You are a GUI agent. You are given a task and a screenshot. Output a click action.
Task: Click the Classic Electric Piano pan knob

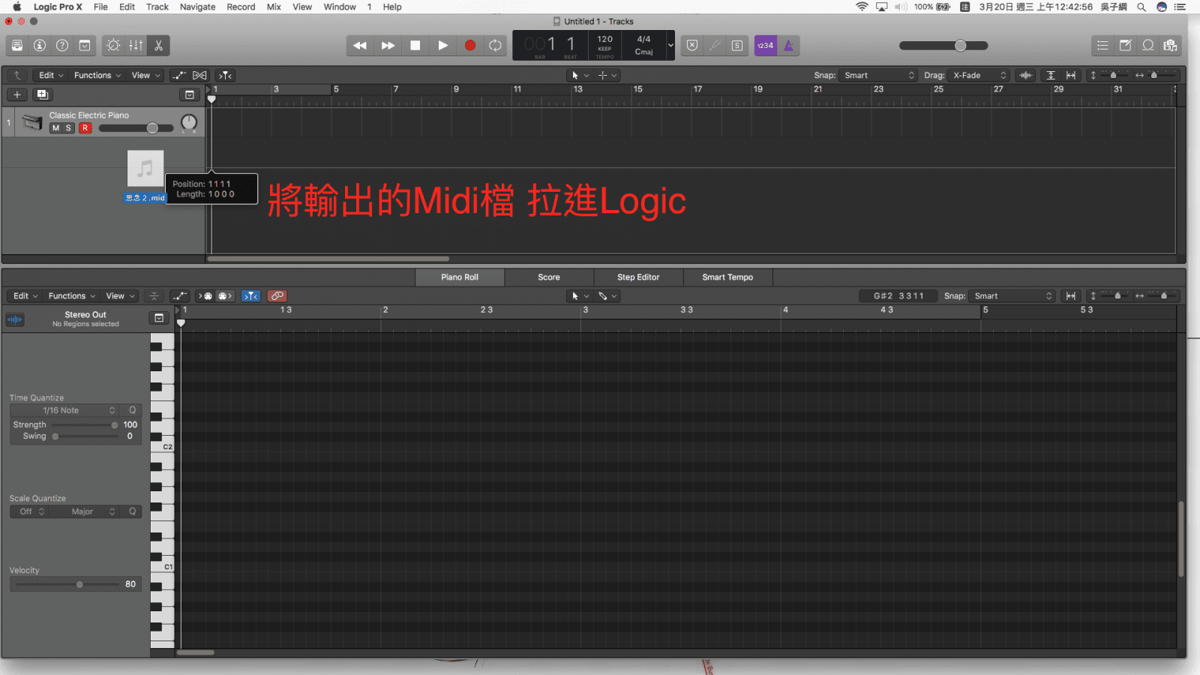189,122
